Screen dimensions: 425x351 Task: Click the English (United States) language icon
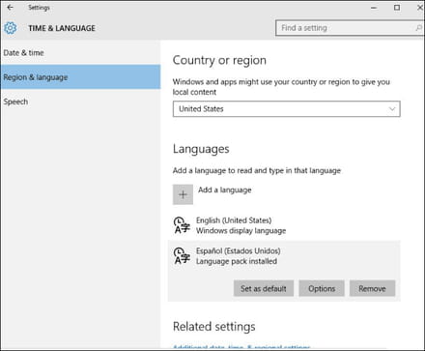[182, 225]
